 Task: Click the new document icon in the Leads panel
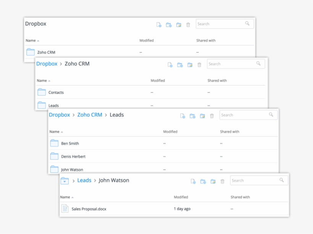(x=182, y=116)
